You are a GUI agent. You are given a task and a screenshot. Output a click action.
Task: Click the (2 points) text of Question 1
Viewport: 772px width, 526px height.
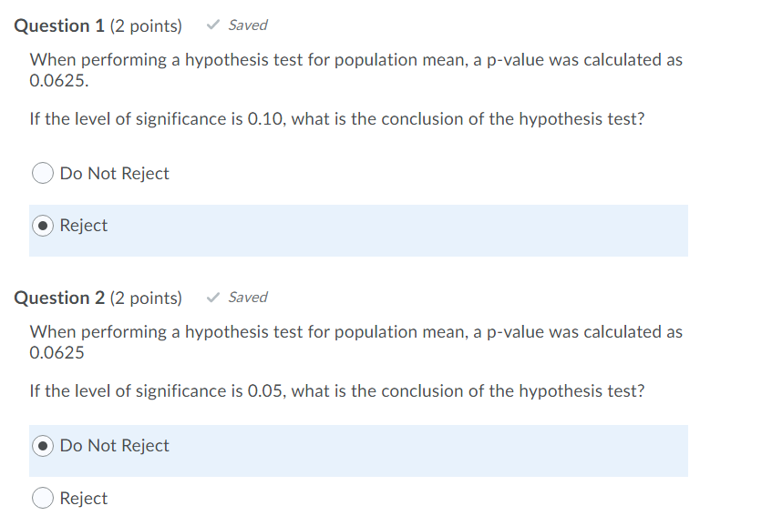(146, 26)
